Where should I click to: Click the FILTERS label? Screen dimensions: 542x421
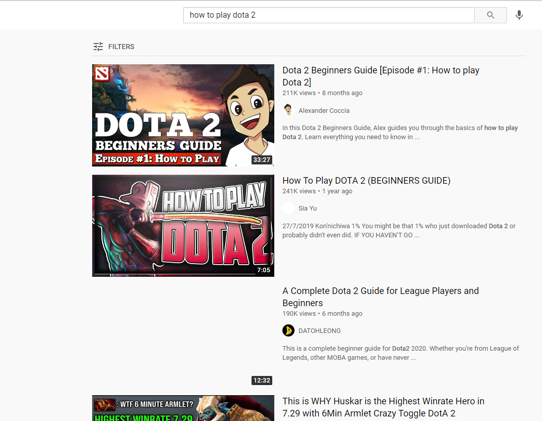coord(121,47)
